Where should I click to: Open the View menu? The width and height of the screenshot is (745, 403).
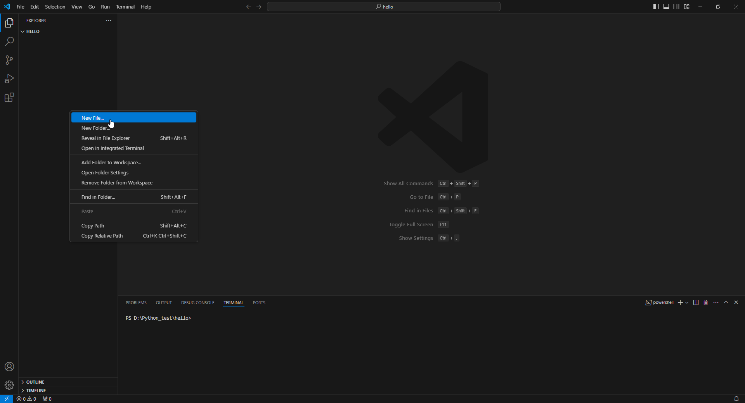pyautogui.click(x=77, y=7)
